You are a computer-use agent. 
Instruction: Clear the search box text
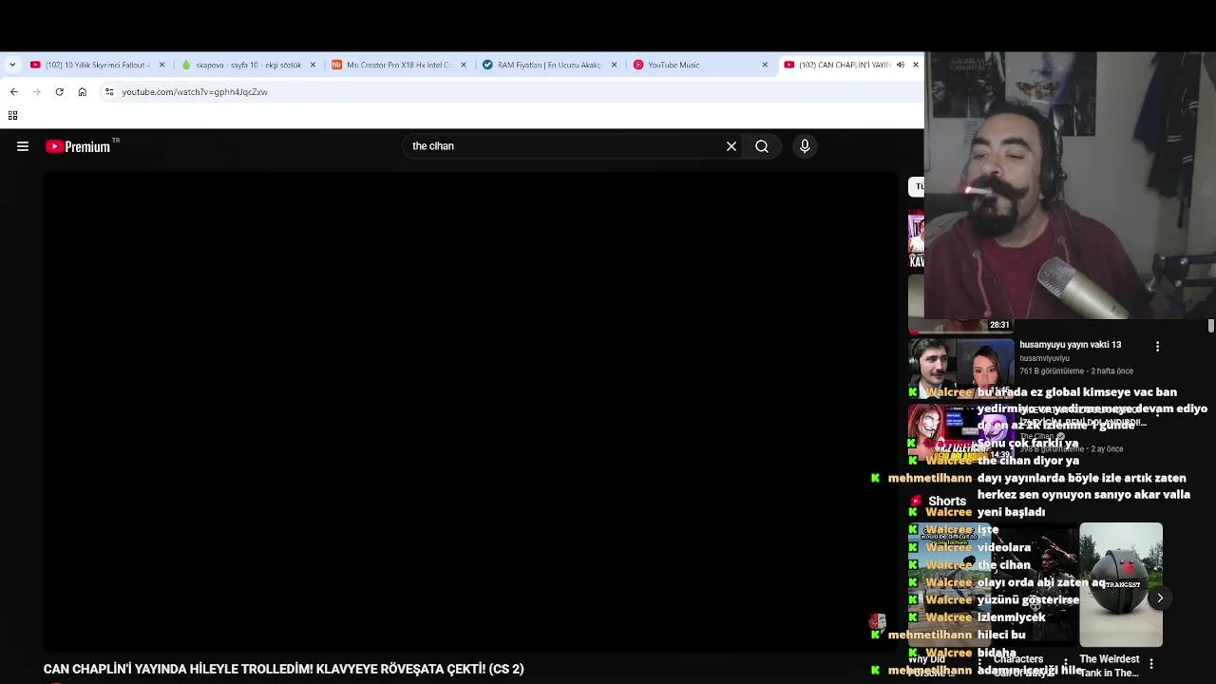pyautogui.click(x=731, y=146)
